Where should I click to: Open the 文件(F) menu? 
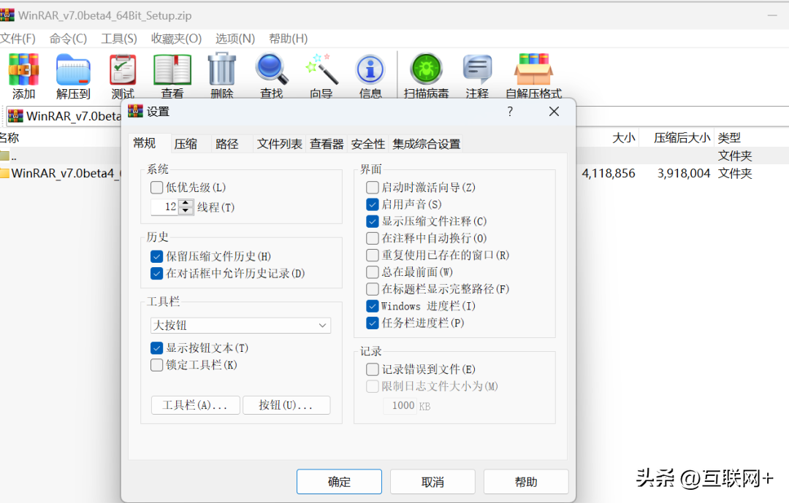[x=18, y=39]
